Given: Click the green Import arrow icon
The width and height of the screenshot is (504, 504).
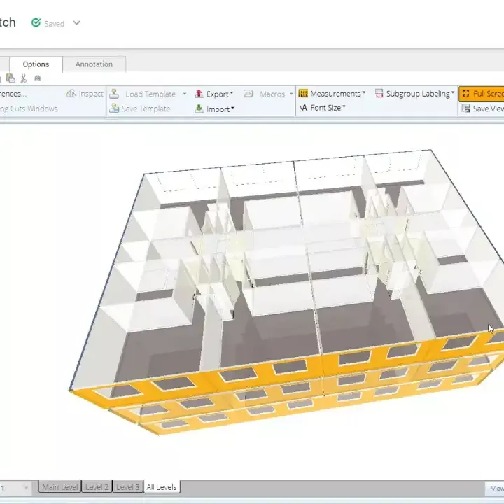Looking at the screenshot, I should (x=199, y=108).
